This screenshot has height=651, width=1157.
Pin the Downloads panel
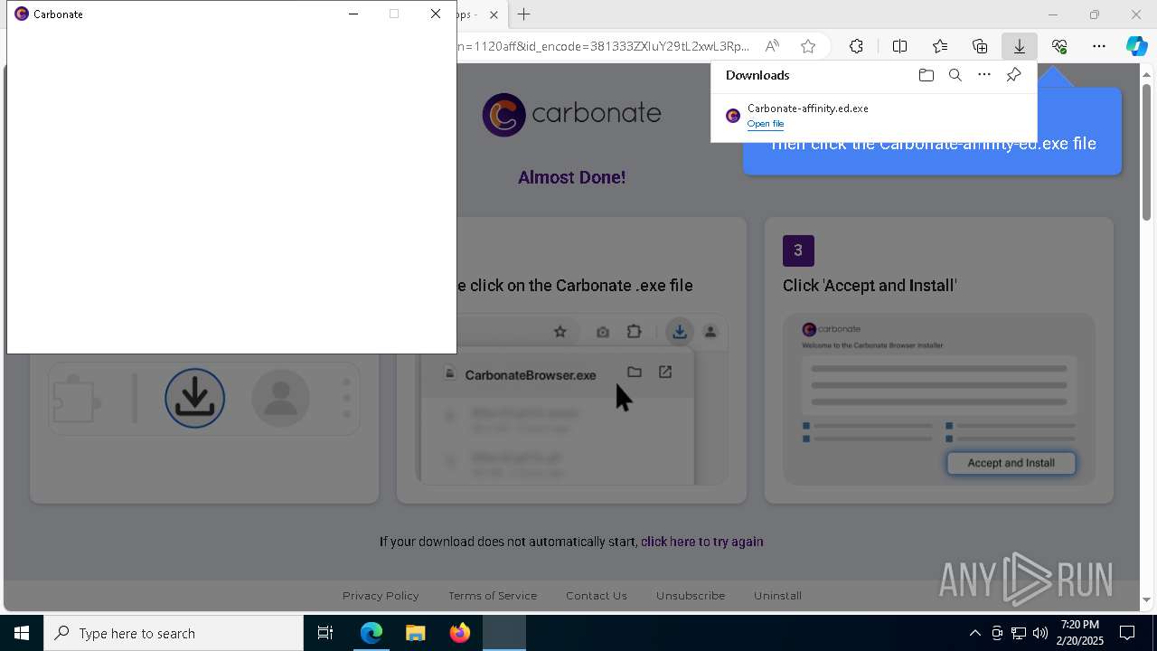point(1013,75)
